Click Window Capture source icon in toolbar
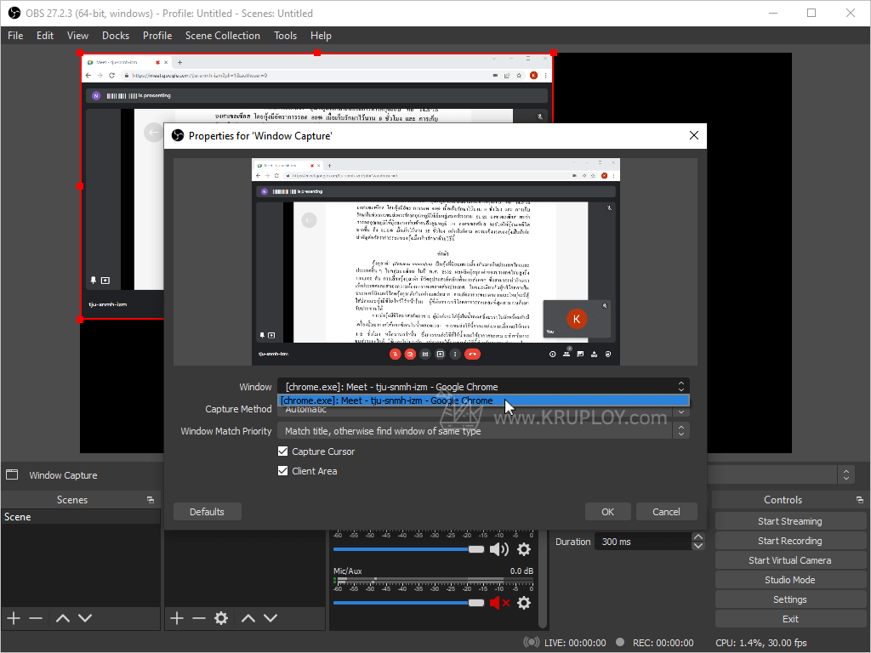This screenshot has height=653, width=871. (x=12, y=474)
